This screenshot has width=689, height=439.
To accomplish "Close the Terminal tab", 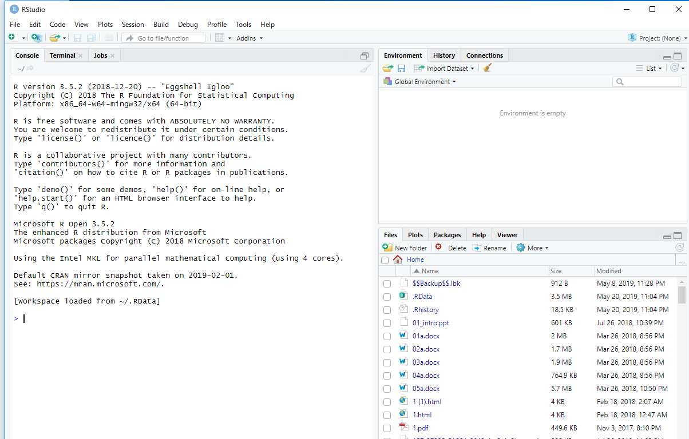I will tap(81, 55).
